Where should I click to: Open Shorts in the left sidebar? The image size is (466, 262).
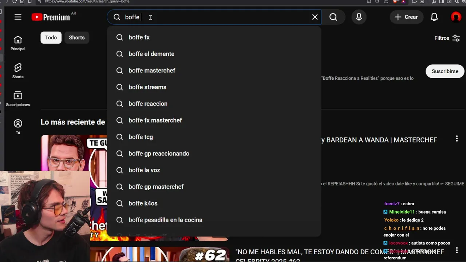(18, 71)
